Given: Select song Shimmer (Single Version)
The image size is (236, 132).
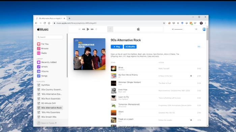Looking at the screenshot, I should point(129,82).
